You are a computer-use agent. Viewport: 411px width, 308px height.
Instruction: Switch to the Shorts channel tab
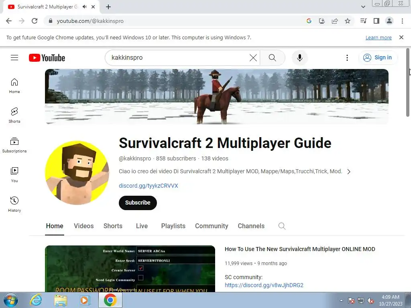click(113, 226)
